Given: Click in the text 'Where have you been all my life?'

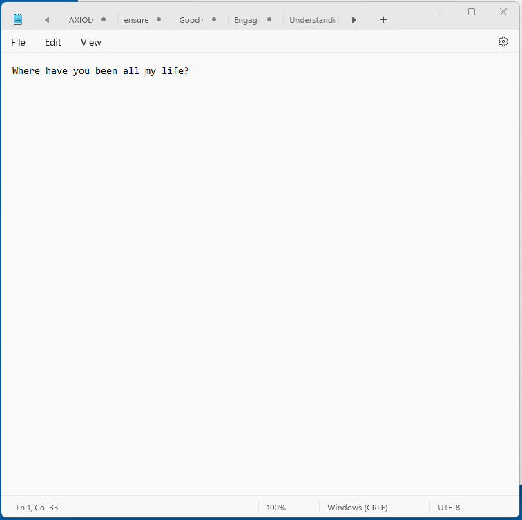Looking at the screenshot, I should (101, 71).
